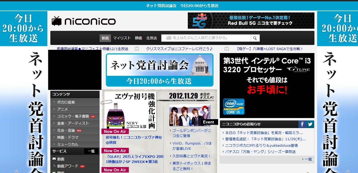Open the 社会・言論 category
This screenshot has width=358, height=173.
[x=75, y=130]
